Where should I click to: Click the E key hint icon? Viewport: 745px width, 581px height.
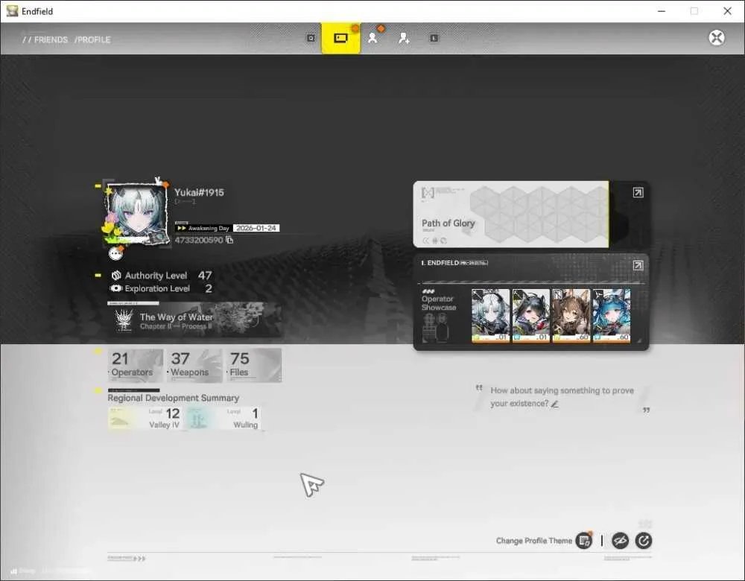click(x=434, y=38)
